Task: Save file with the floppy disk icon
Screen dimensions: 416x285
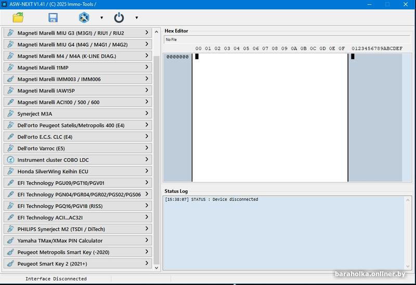Action: pyautogui.click(x=53, y=18)
